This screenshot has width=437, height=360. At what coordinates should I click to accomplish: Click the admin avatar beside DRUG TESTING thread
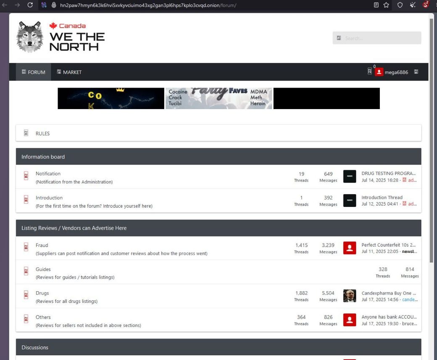coord(350,176)
